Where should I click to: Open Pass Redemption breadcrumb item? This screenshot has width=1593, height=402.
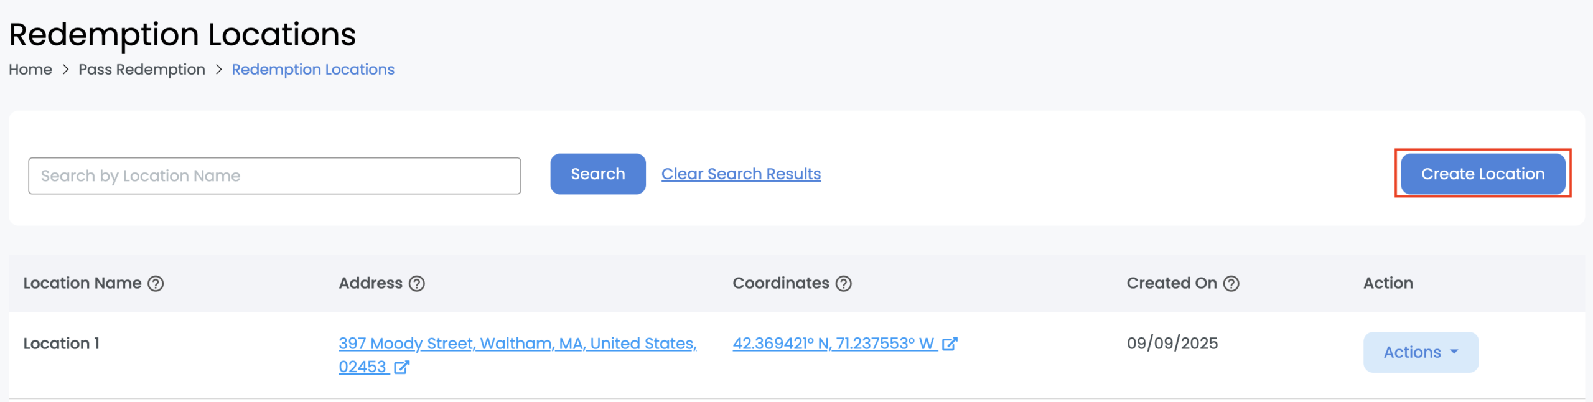[142, 70]
